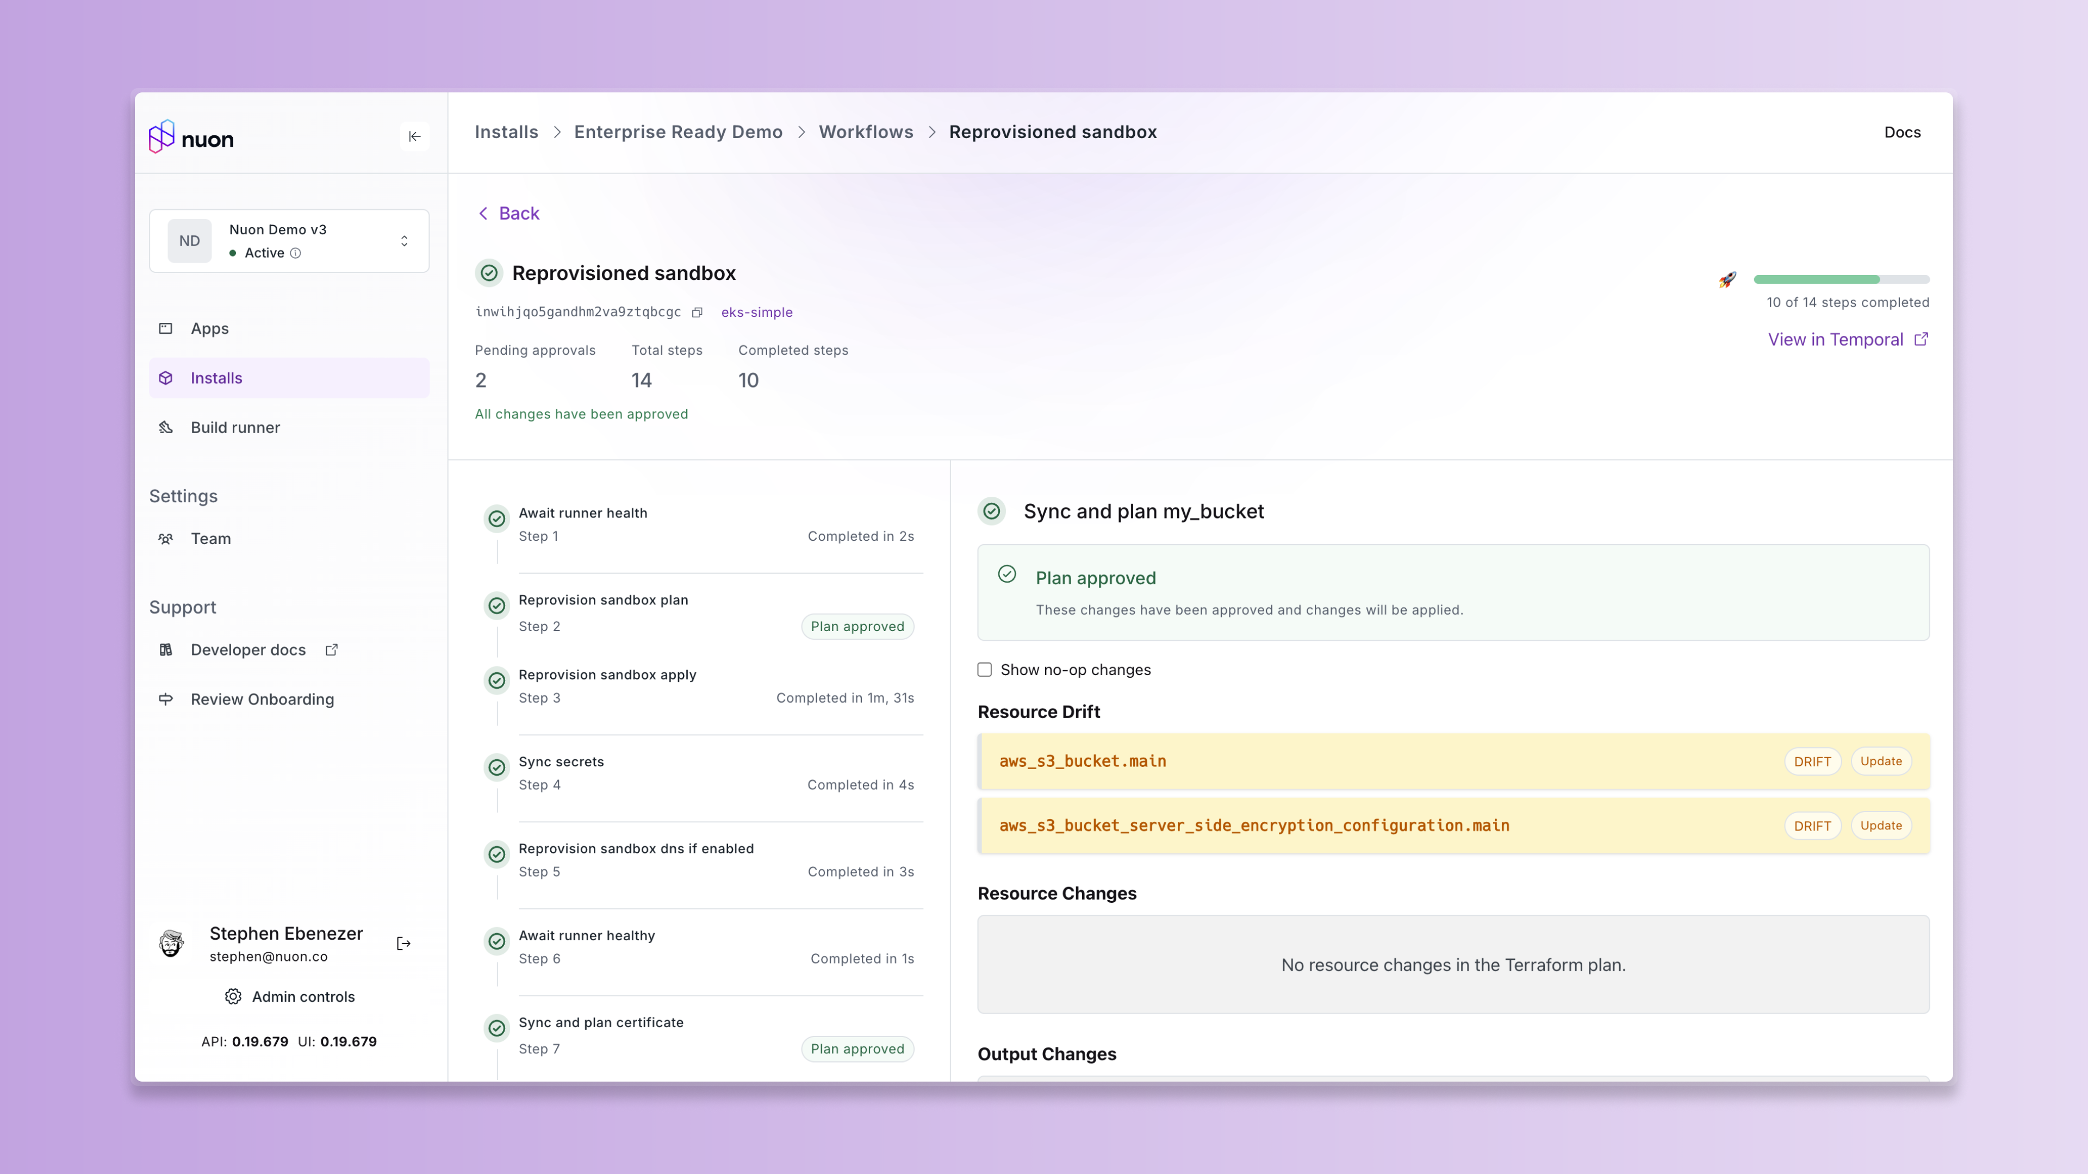Enable Show no-op changes checkbox
This screenshot has width=2088, height=1174.
[x=984, y=669]
